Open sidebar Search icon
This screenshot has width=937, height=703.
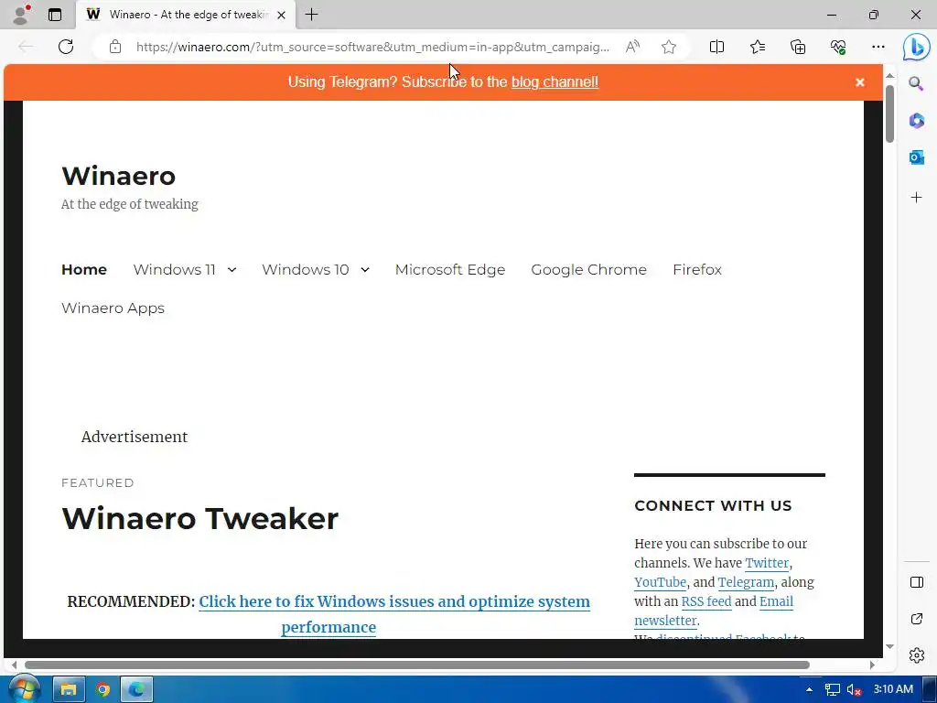pyautogui.click(x=916, y=83)
